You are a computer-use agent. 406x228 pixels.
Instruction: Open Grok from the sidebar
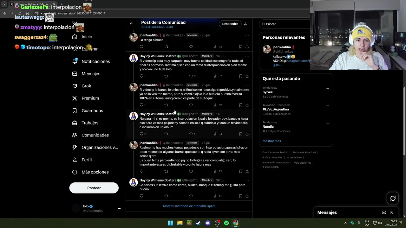(82, 86)
